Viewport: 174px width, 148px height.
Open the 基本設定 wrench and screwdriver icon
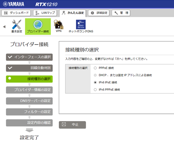click(x=17, y=24)
